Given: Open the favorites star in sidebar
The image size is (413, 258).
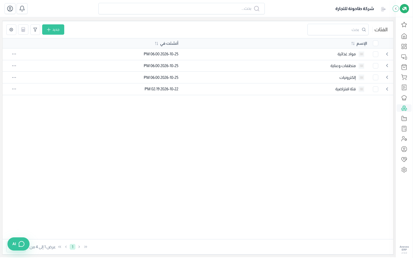Looking at the screenshot, I should pos(404,25).
